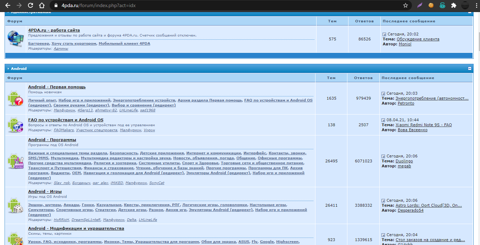Image resolution: width=480 pixels, height=245 pixels.
Task: Open Квесты, приключения, РПГ subforum
Action: [x=152, y=205]
